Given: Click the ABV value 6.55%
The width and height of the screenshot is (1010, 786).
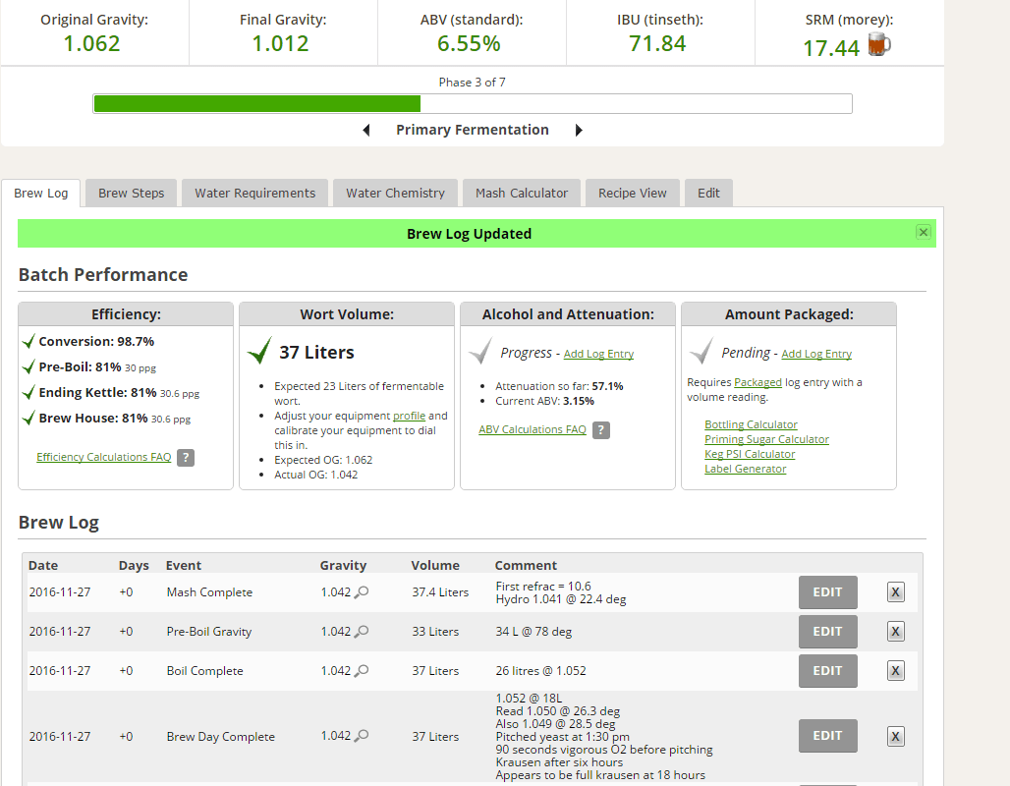Looking at the screenshot, I should click(x=469, y=44).
